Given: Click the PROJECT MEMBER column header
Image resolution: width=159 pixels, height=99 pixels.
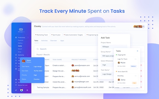Looking at the screenshot, I should pyautogui.click(x=79, y=60).
